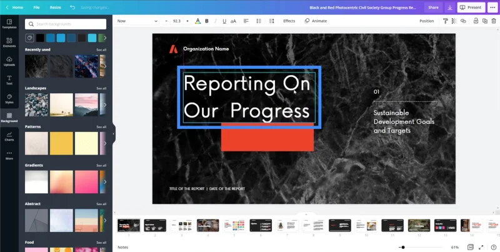Click the duplicate icon in toolbar
500x252 pixels.
coord(485,21)
